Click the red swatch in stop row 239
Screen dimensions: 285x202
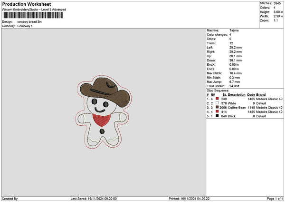[217, 99]
